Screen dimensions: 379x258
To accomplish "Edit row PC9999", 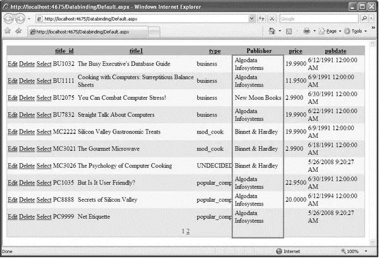I will tap(13, 217).
